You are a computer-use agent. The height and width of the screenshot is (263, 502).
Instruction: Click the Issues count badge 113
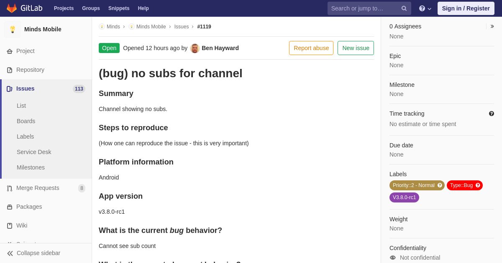click(x=79, y=89)
